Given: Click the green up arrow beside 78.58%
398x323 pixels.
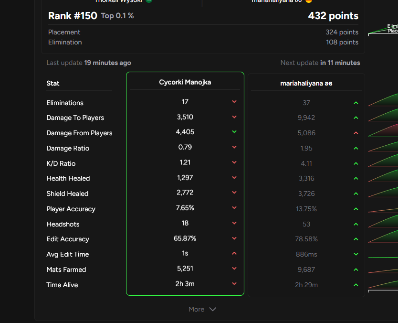Looking at the screenshot, I should coord(356,239).
